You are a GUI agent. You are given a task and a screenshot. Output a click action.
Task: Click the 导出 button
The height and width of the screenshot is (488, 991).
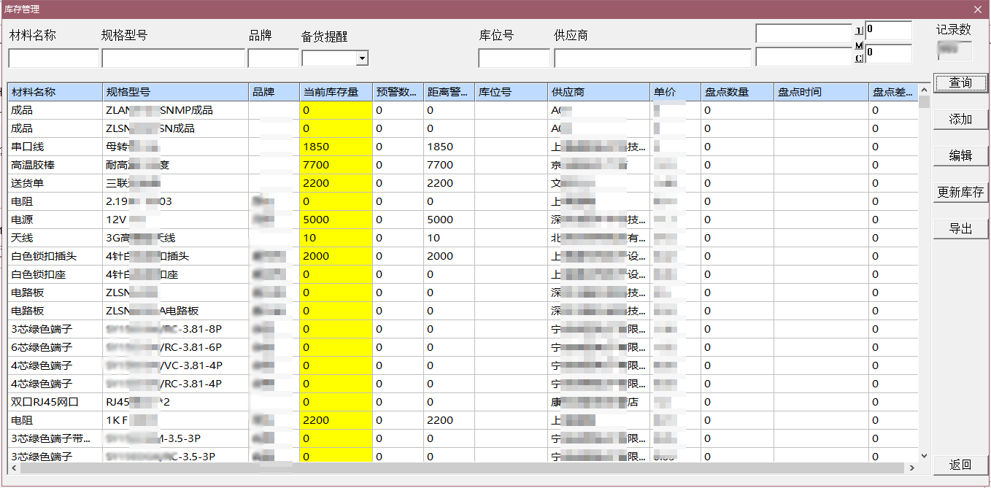tap(960, 229)
